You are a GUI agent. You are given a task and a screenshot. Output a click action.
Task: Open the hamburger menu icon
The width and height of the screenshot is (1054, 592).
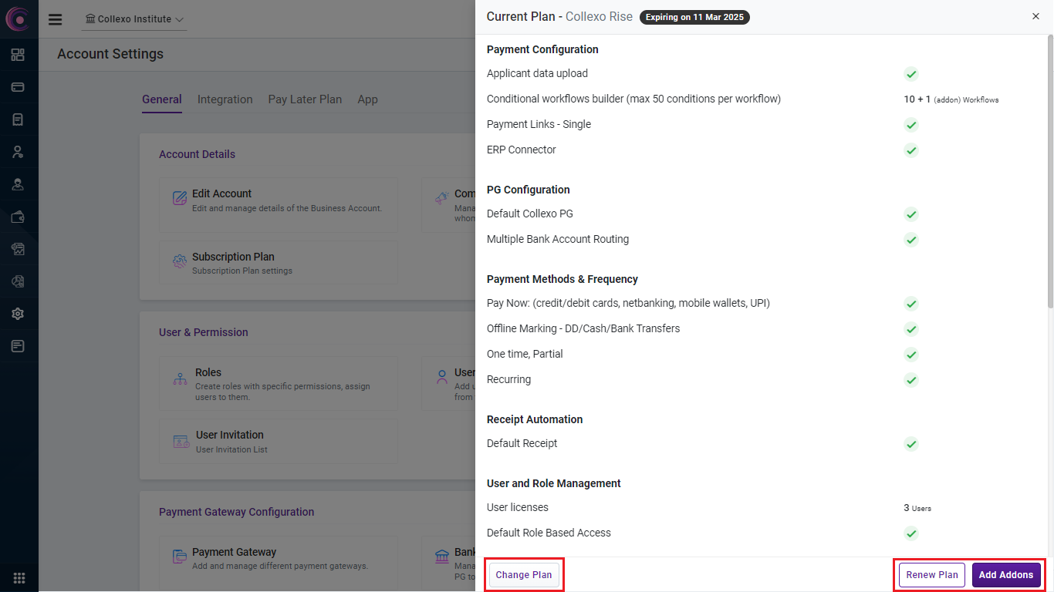click(55, 19)
